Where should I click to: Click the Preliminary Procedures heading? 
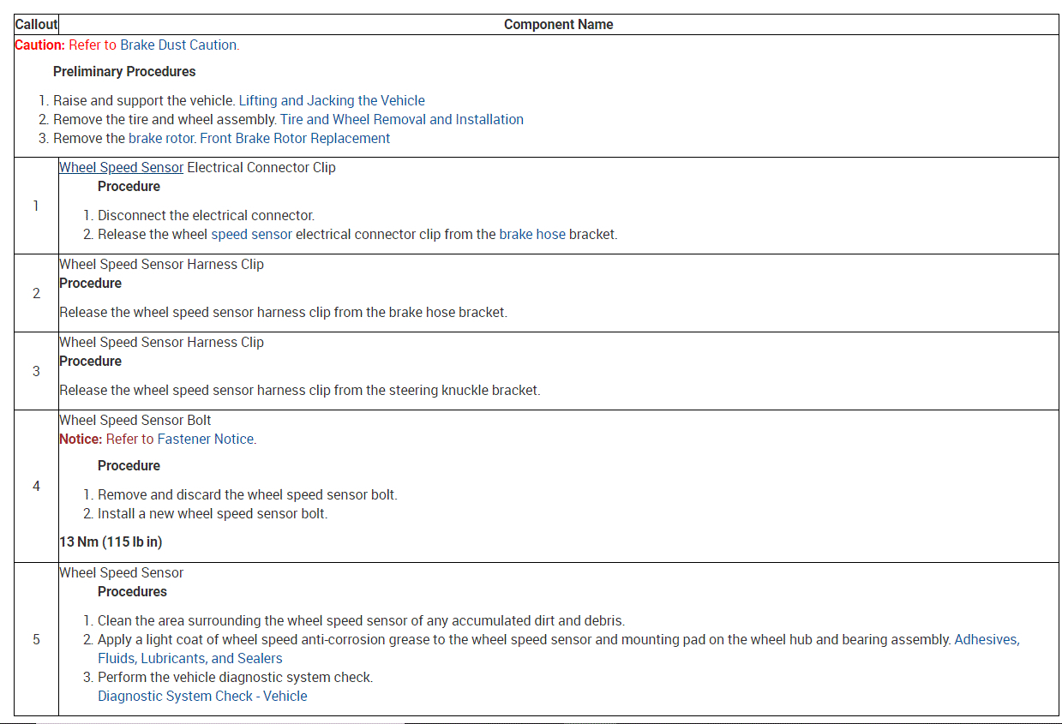tap(124, 71)
